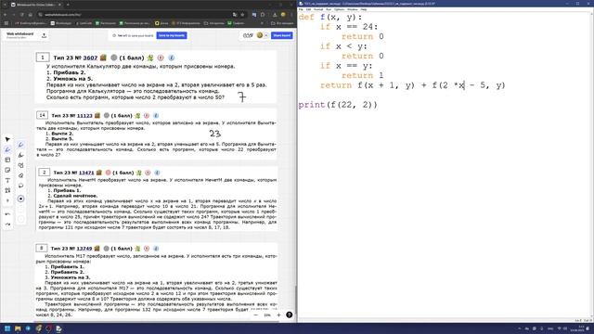Open the task number 3607 link
This screenshot has height=334, width=594.
click(90, 58)
